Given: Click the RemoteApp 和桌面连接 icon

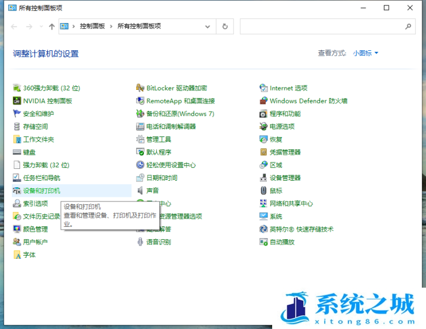Looking at the screenshot, I should pyautogui.click(x=140, y=100).
